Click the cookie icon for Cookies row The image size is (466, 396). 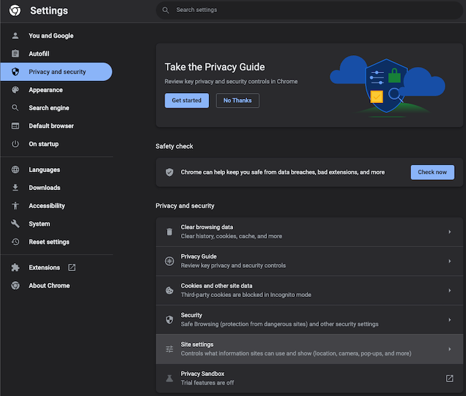coord(169,290)
